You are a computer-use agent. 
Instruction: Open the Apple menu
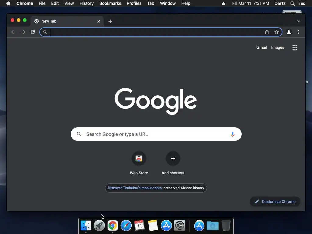(8, 3)
